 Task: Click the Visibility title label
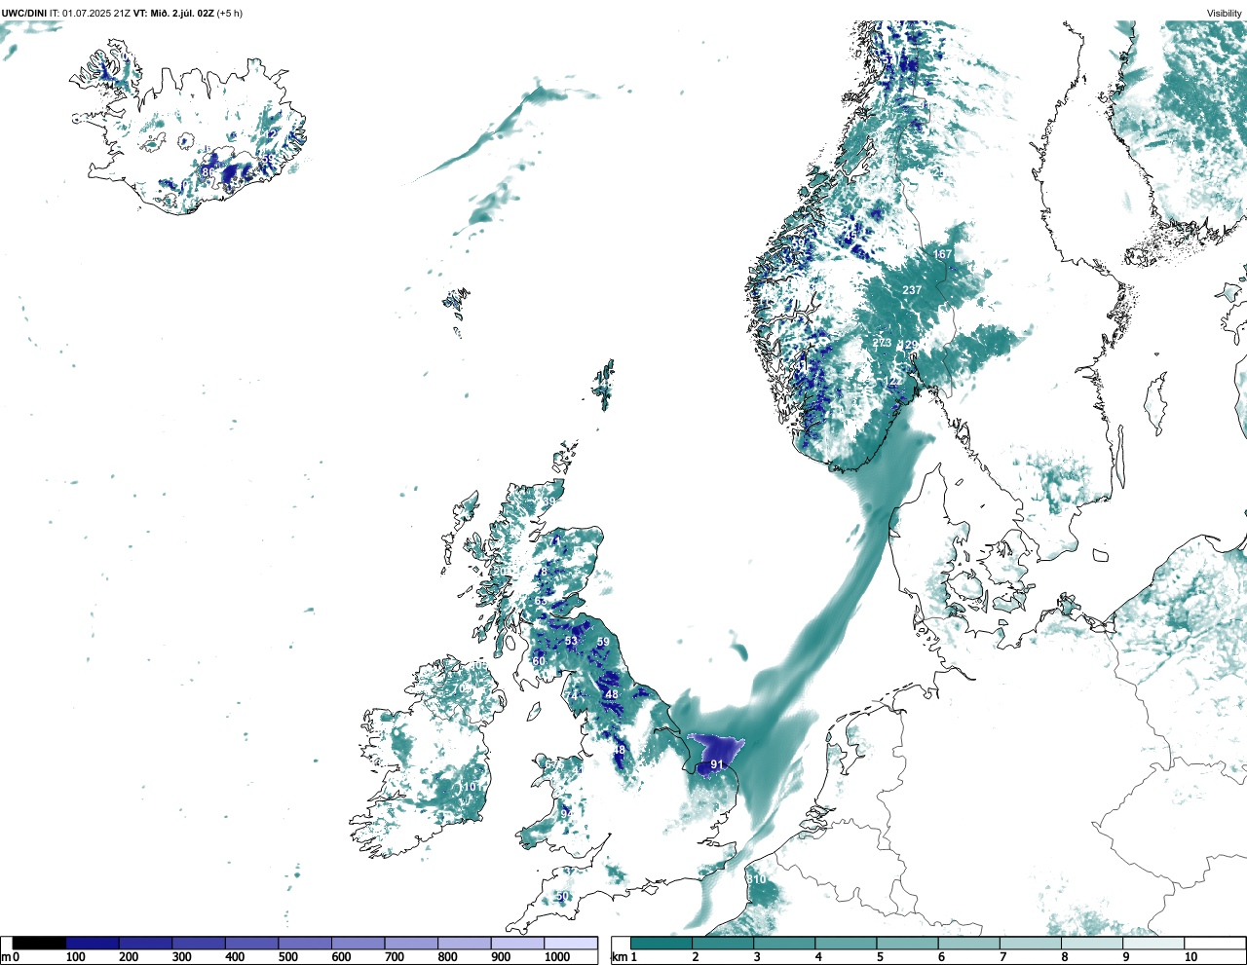point(1225,13)
